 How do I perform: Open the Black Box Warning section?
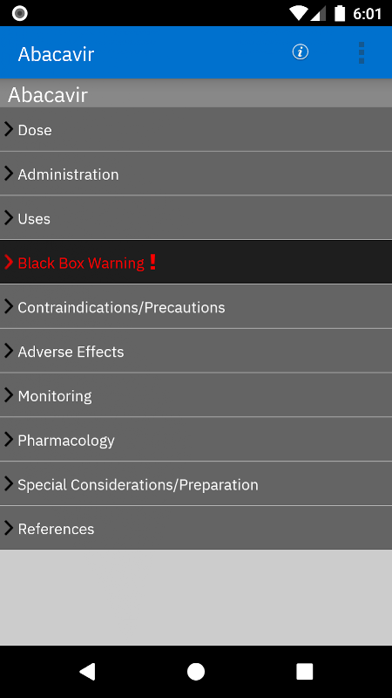tap(196, 263)
